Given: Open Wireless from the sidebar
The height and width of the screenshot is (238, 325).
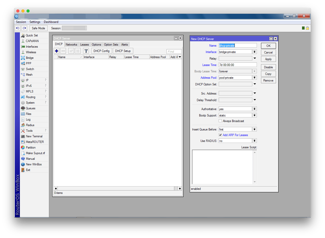Looking at the screenshot, I should 31,52.
